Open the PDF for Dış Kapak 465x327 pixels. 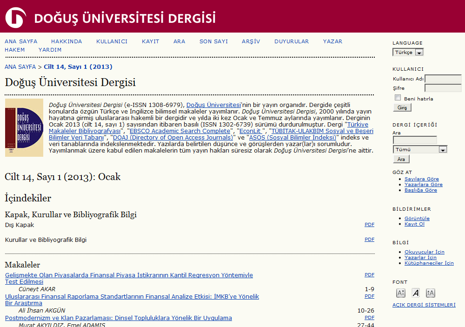pos(369,225)
